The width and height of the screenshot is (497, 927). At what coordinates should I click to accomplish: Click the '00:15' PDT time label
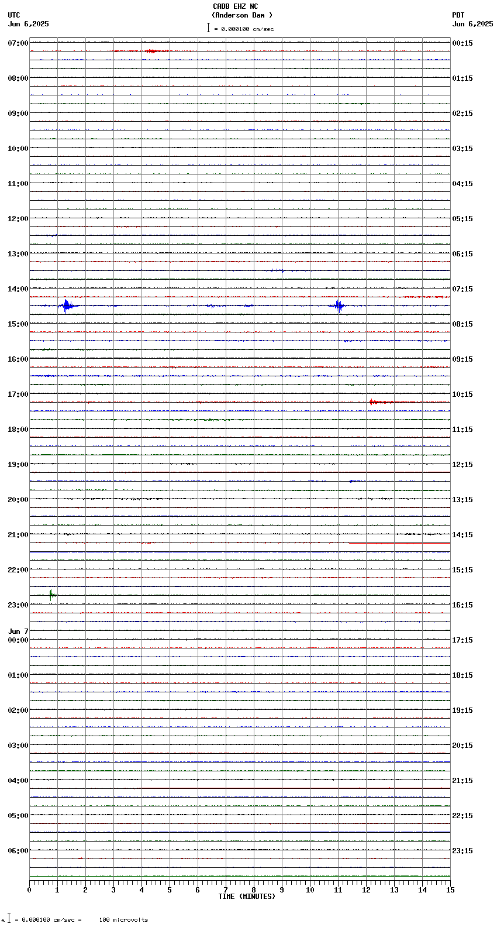click(x=463, y=43)
